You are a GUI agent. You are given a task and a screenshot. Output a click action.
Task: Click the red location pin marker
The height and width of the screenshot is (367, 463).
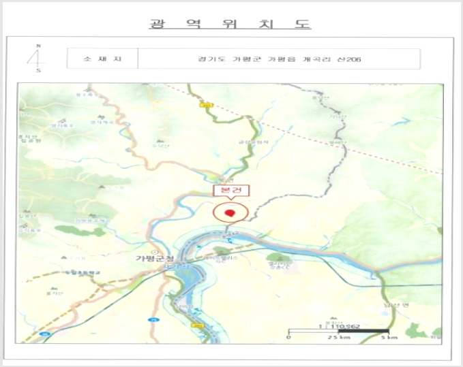(x=230, y=213)
